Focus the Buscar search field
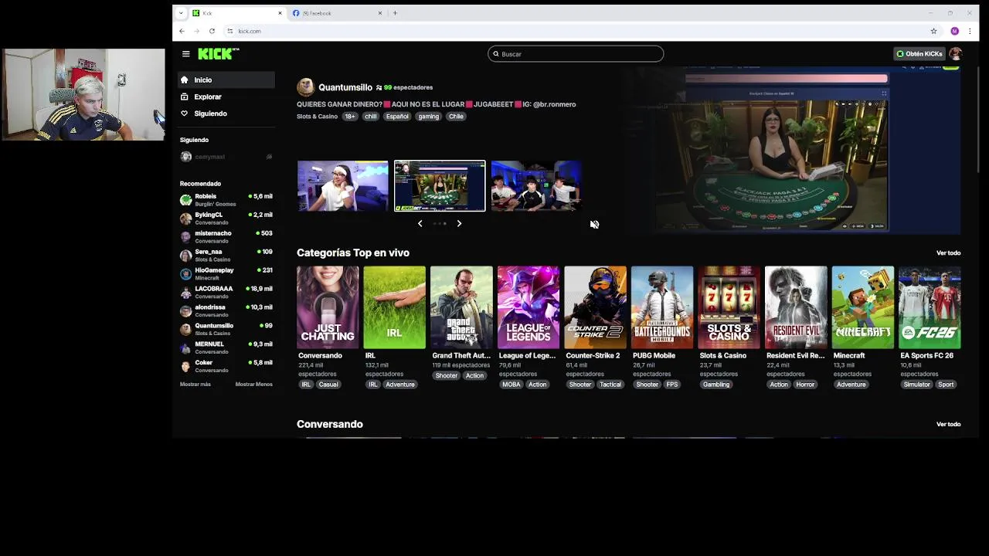The image size is (989, 556). tap(576, 53)
